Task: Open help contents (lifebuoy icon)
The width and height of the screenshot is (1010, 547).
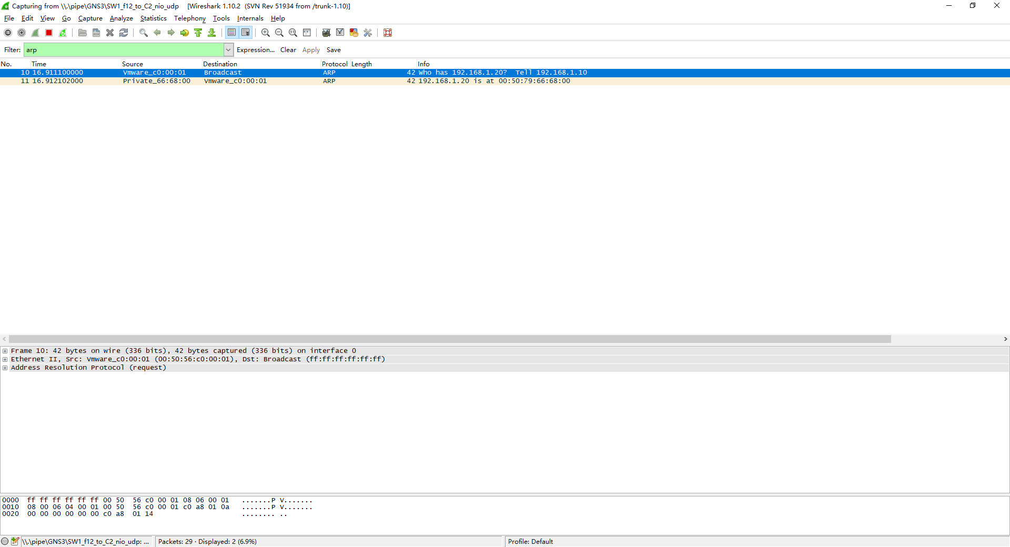Action: click(388, 33)
